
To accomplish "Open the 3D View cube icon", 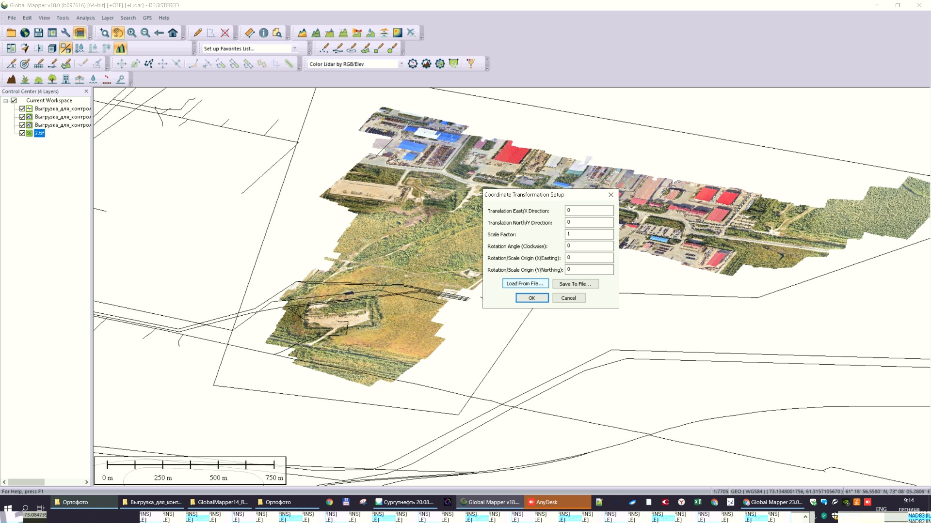I will coord(52,48).
